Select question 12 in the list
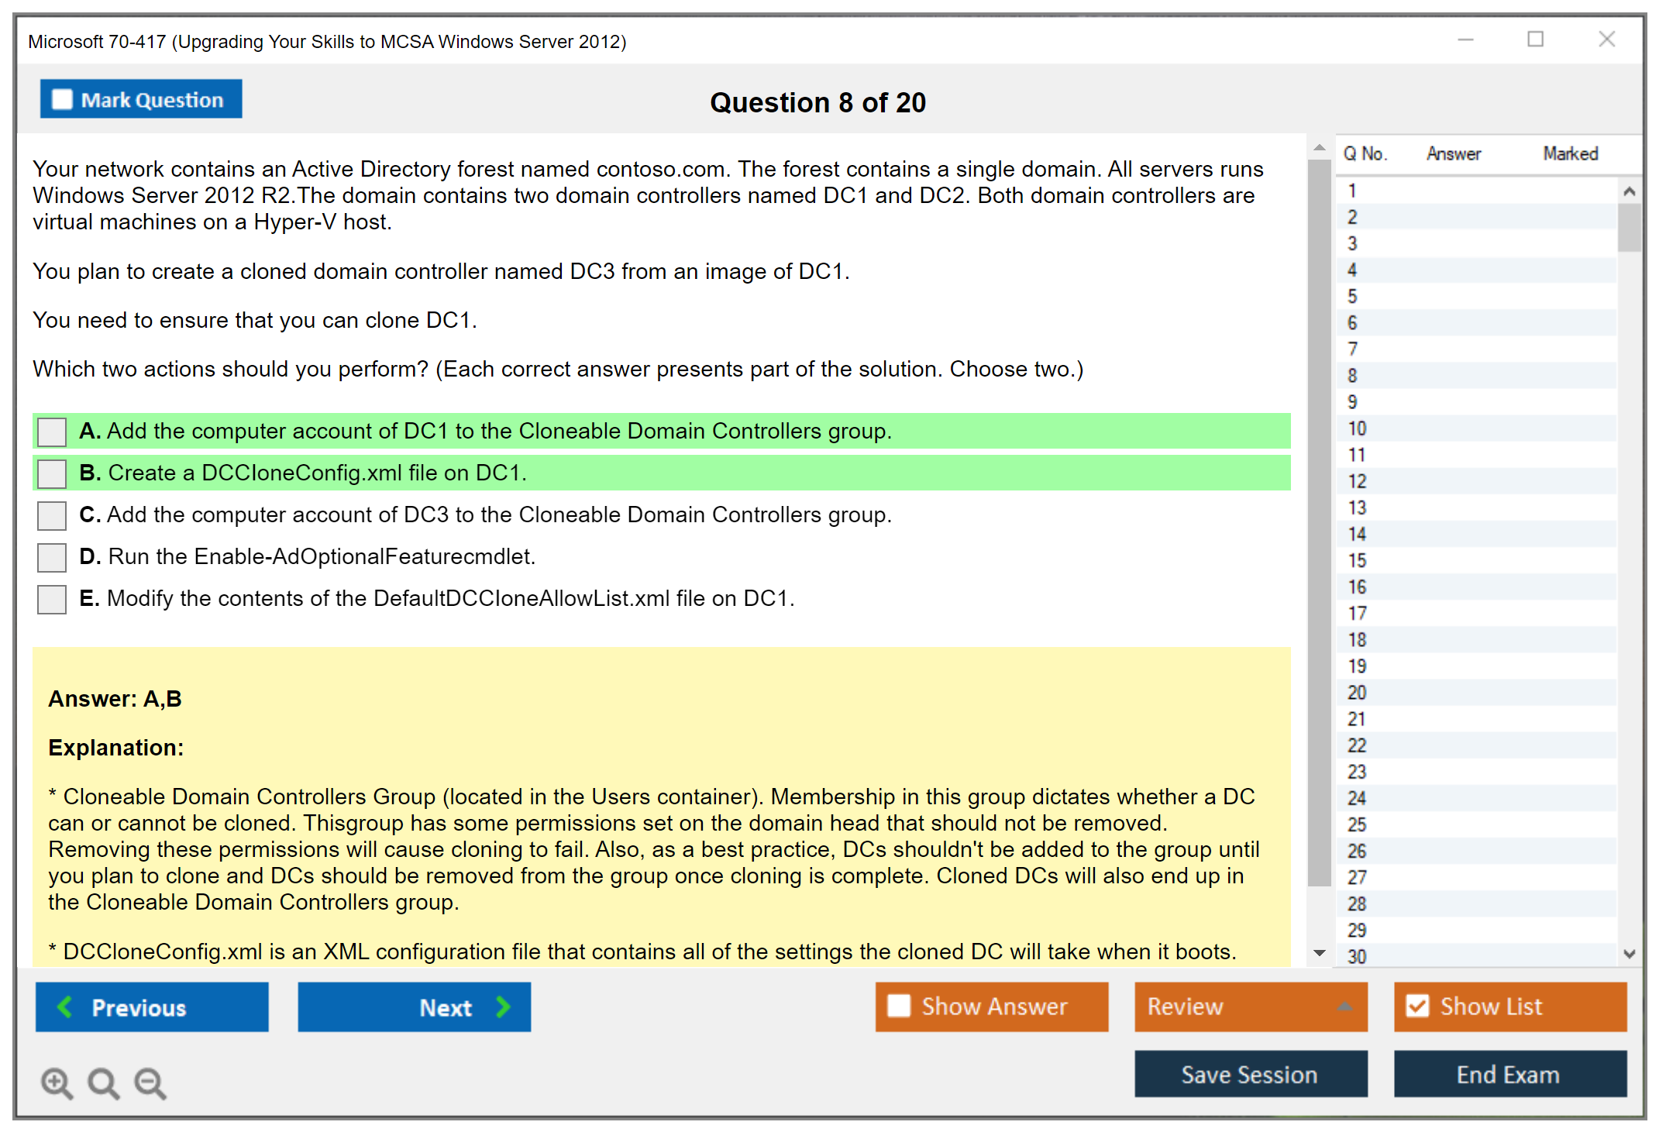The width and height of the screenshot is (1666, 1139). point(1357,481)
